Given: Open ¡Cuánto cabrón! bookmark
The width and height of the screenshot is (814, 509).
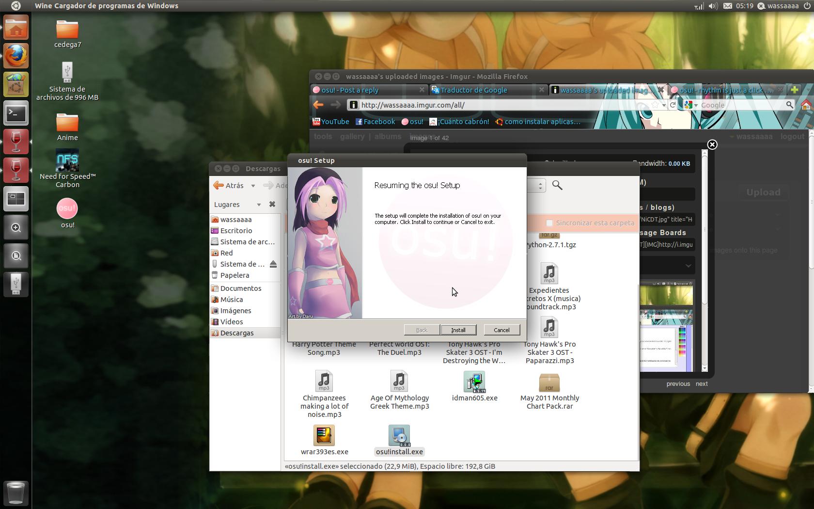Looking at the screenshot, I should tap(459, 122).
